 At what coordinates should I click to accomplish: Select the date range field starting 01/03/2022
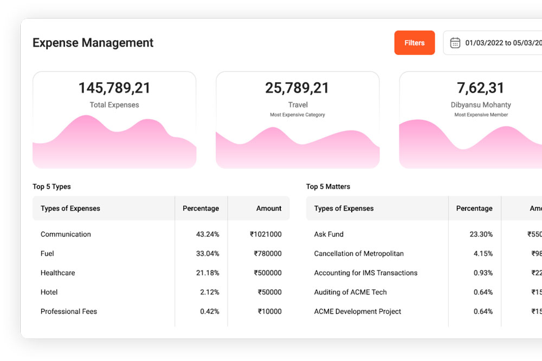coord(493,42)
